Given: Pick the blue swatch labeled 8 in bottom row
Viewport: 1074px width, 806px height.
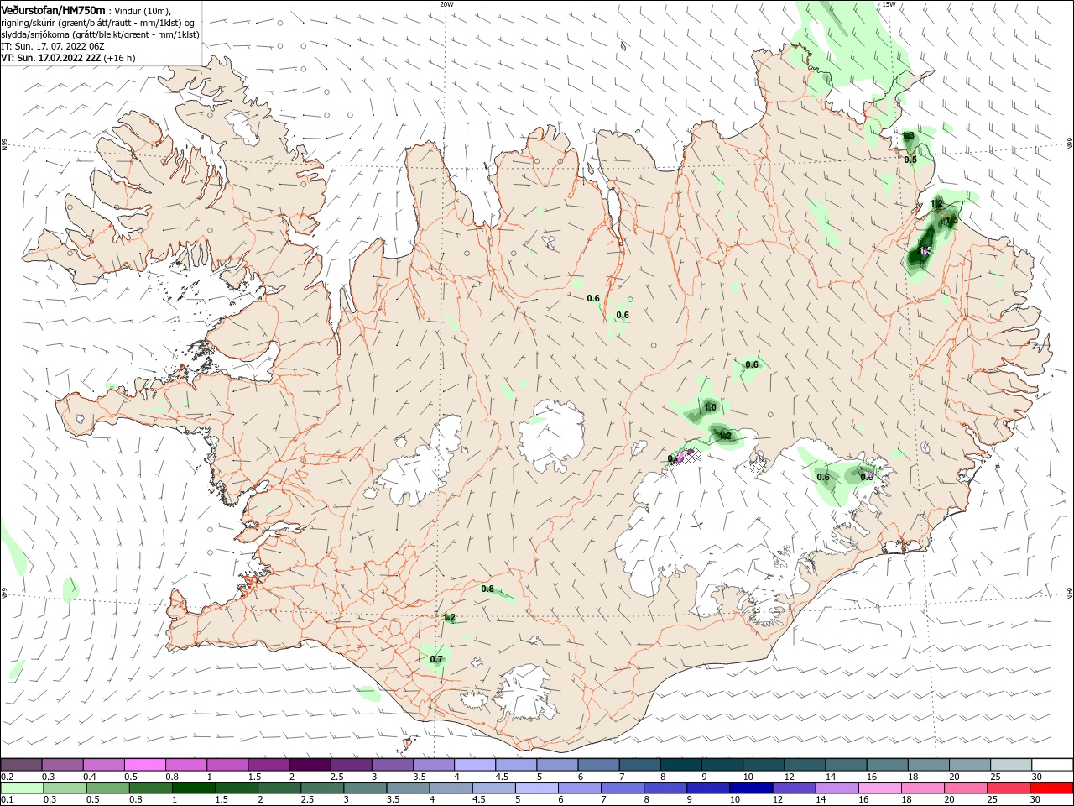Looking at the screenshot, I should [x=665, y=788].
